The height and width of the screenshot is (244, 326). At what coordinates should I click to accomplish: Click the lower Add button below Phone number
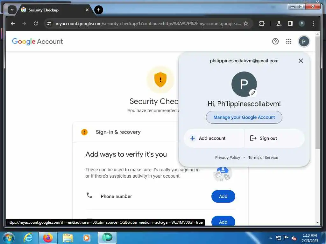pyautogui.click(x=223, y=221)
